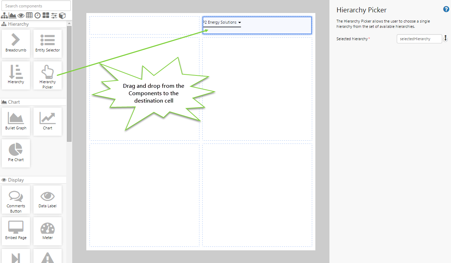Choose the Bullet Graph component
Screen dimensions: 451x263
point(16,121)
